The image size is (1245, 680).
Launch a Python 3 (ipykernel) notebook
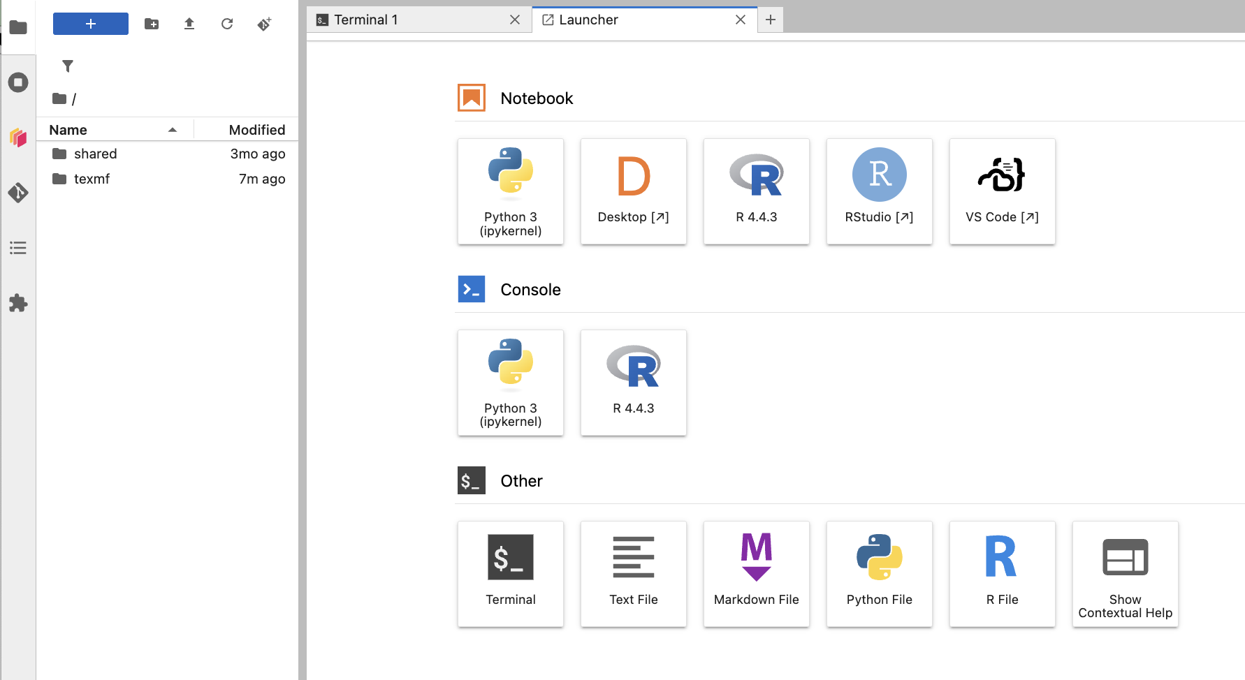click(511, 191)
